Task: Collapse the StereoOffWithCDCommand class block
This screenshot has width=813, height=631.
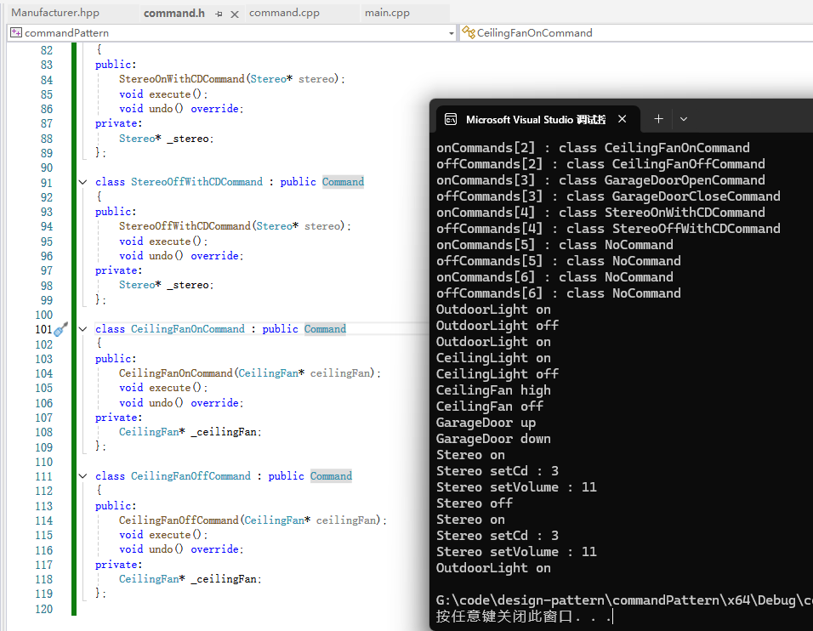Action: coord(82,182)
